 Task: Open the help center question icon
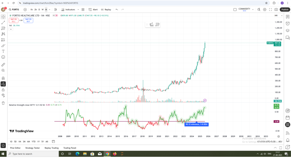[288, 147]
